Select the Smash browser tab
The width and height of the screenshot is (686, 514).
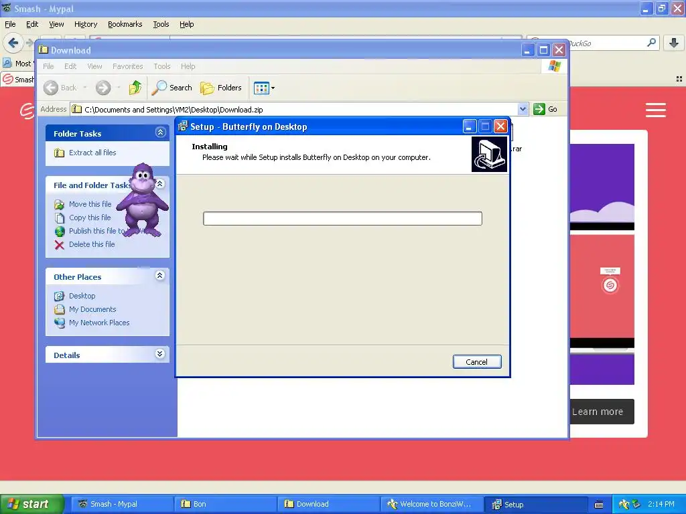coord(18,80)
